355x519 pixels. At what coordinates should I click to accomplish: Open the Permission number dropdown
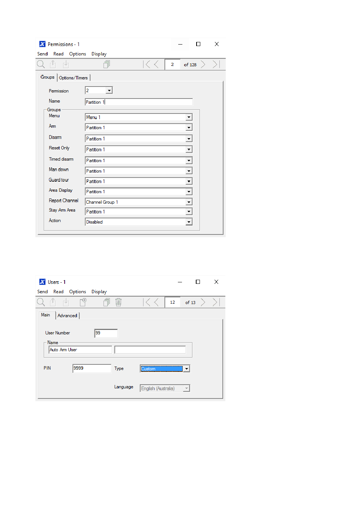pos(109,91)
